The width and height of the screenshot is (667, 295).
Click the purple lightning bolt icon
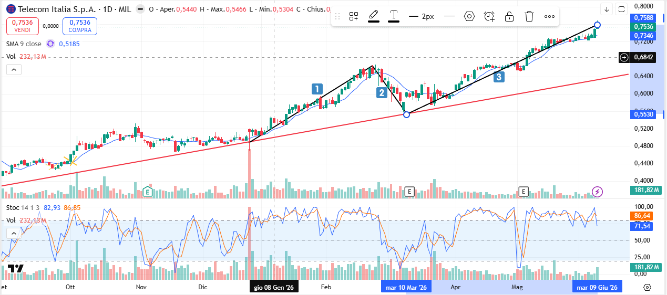click(x=597, y=192)
